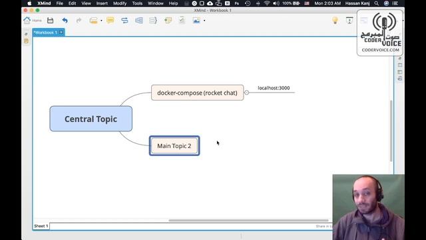This screenshot has width=426, height=240.
Task: Open the XMind application menu
Action: click(44, 3)
